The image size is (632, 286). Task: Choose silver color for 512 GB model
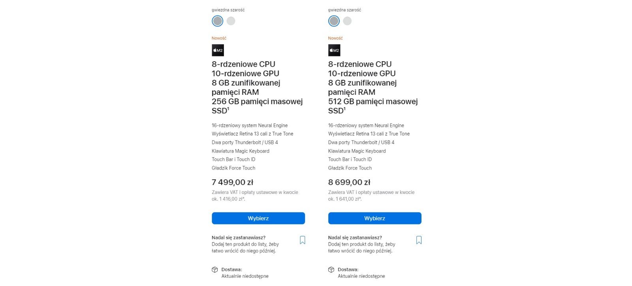click(347, 21)
